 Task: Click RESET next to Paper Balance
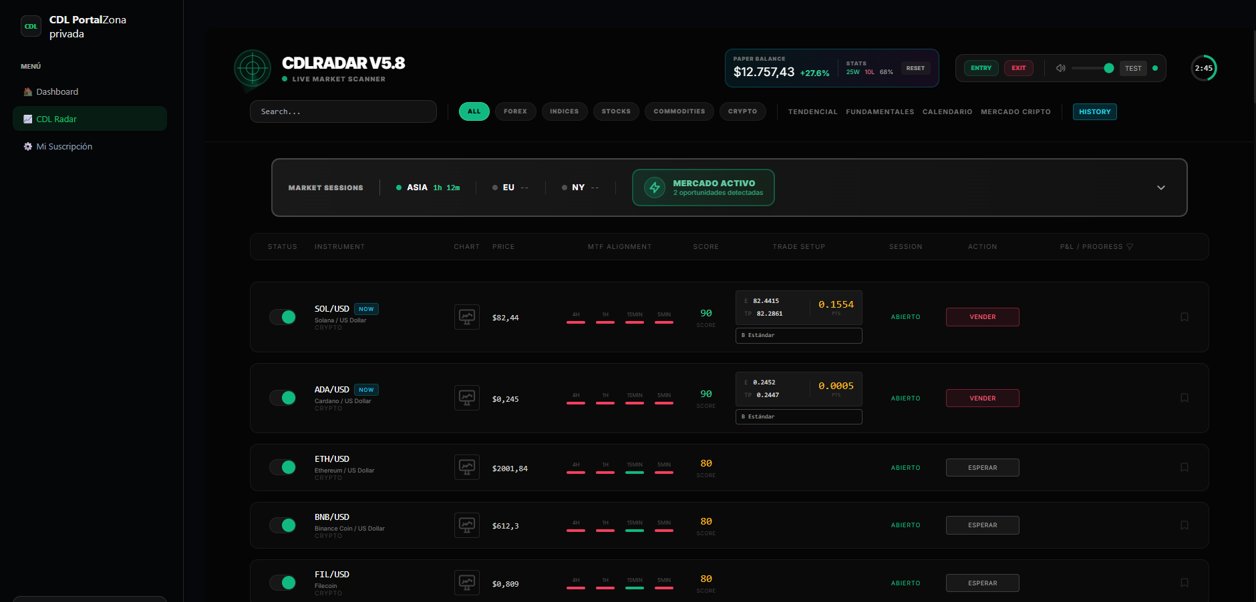[x=915, y=67]
